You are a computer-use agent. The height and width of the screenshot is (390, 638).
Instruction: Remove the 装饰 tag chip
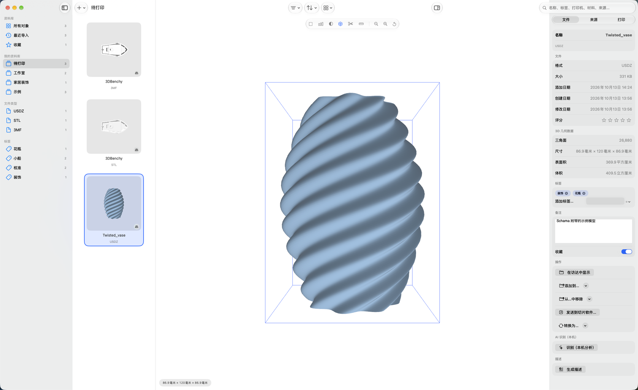pyautogui.click(x=567, y=193)
